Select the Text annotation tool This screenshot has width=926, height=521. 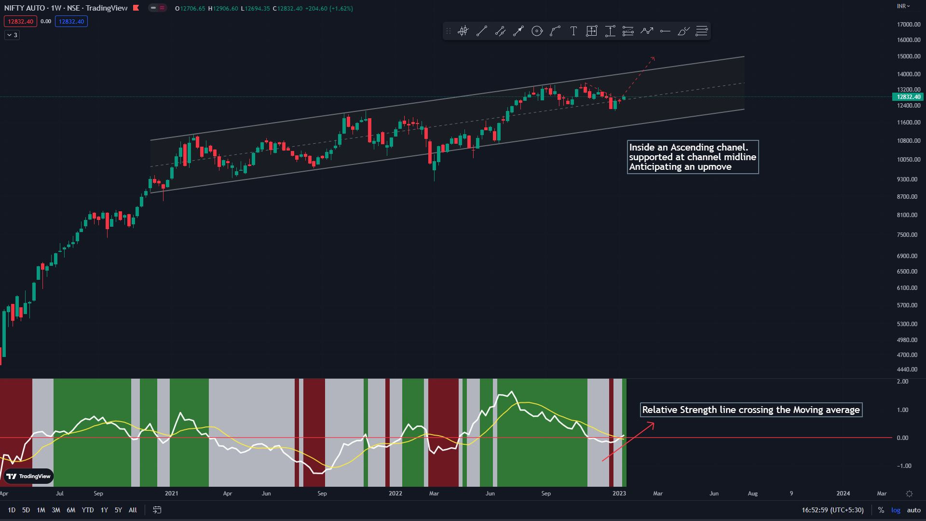[573, 31]
